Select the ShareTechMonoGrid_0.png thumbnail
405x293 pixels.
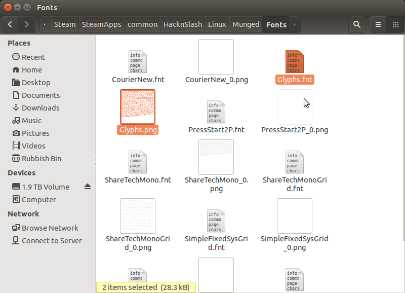coord(138,216)
